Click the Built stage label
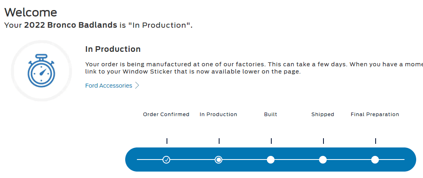Screen dimensions: 423x178 [270, 115]
